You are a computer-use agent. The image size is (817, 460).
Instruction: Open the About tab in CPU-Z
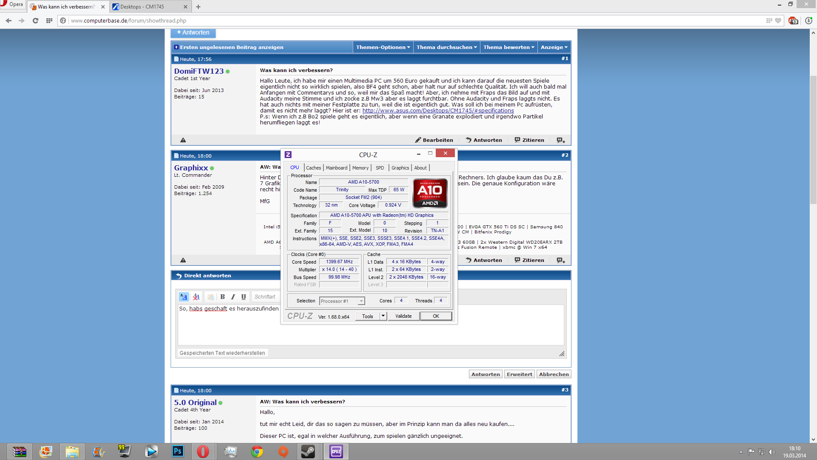pyautogui.click(x=420, y=168)
